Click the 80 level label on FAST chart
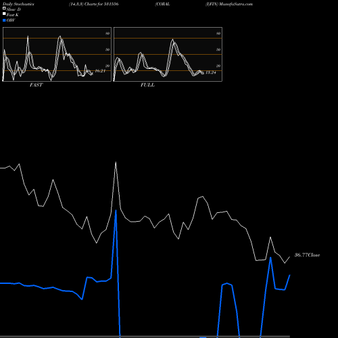This screenshot has height=338, width=338. tap(107, 33)
